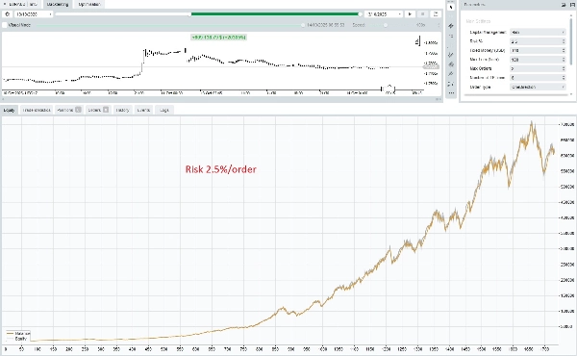
Task: Click the icon right of the stop button
Action: coord(436,14)
